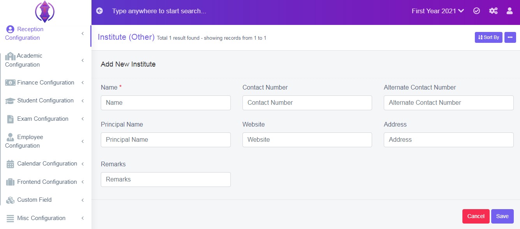The height and width of the screenshot is (229, 520).
Task: Expand Academic Configuration chevron
Action: pyautogui.click(x=83, y=60)
